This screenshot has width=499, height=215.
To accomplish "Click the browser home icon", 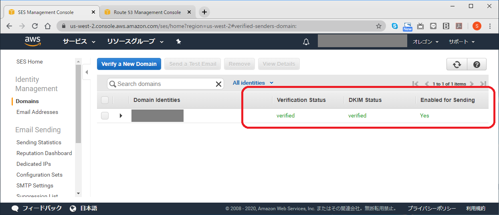I will pos(48,26).
